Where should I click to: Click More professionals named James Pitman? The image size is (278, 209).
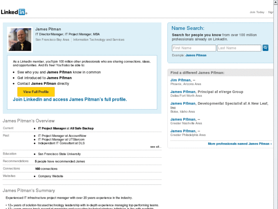[240, 144]
